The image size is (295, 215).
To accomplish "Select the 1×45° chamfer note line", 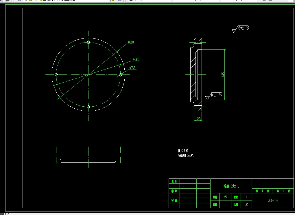I will tap(186, 156).
